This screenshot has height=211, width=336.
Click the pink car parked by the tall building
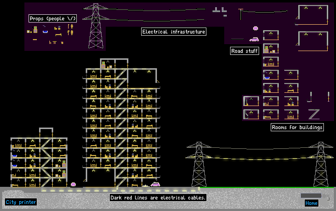point(155,185)
